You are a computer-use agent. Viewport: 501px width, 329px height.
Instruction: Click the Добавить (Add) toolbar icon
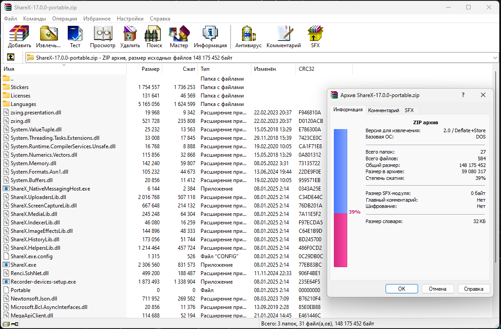coord(19,37)
